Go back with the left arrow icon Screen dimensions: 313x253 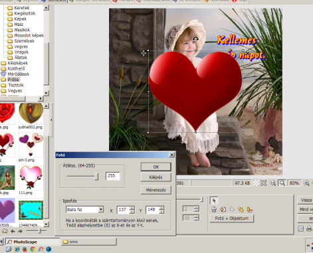13,231
